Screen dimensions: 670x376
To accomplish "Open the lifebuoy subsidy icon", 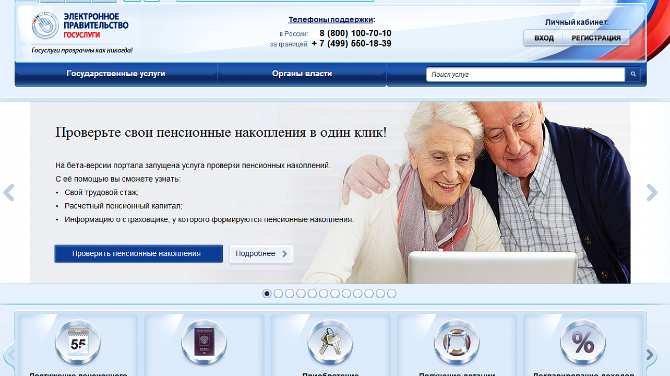I will coord(457,343).
